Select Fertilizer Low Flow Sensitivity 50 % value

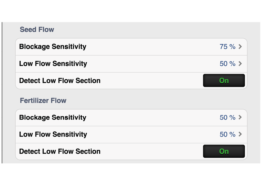[x=228, y=134]
